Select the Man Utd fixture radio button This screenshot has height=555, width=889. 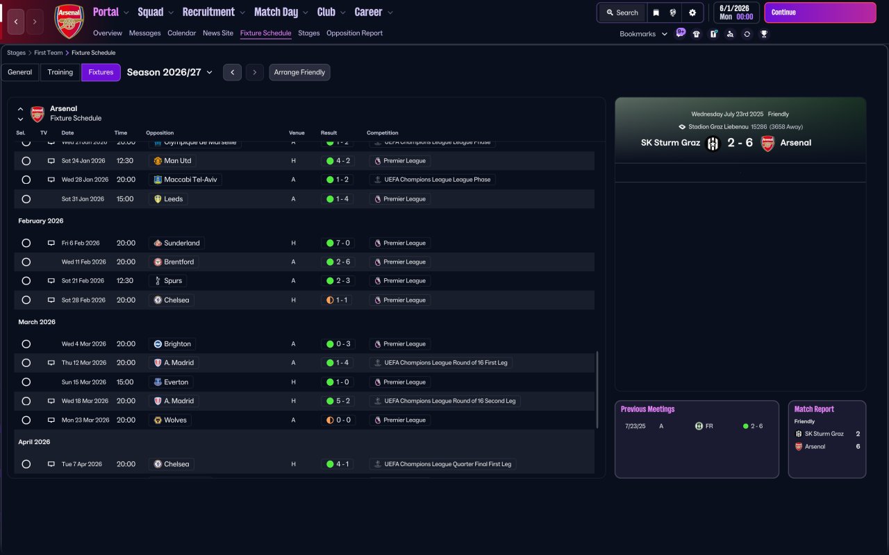point(26,161)
